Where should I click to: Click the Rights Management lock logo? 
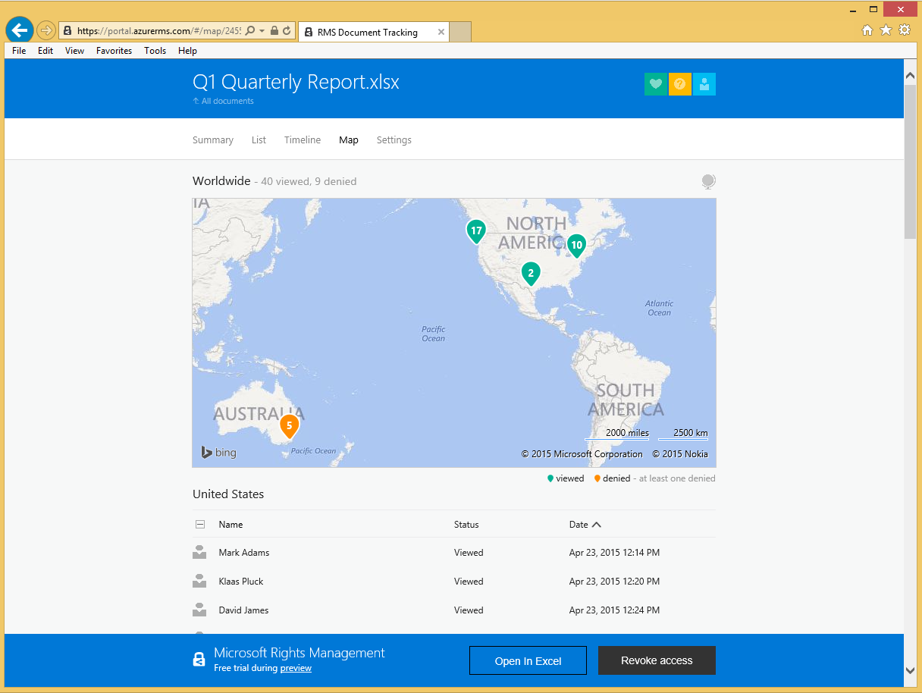[199, 660]
